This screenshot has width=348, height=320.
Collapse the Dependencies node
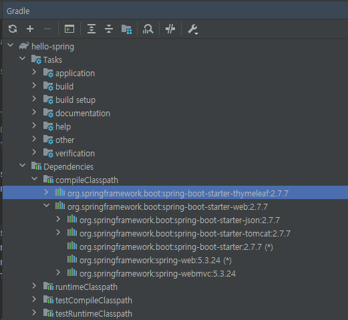click(22, 166)
